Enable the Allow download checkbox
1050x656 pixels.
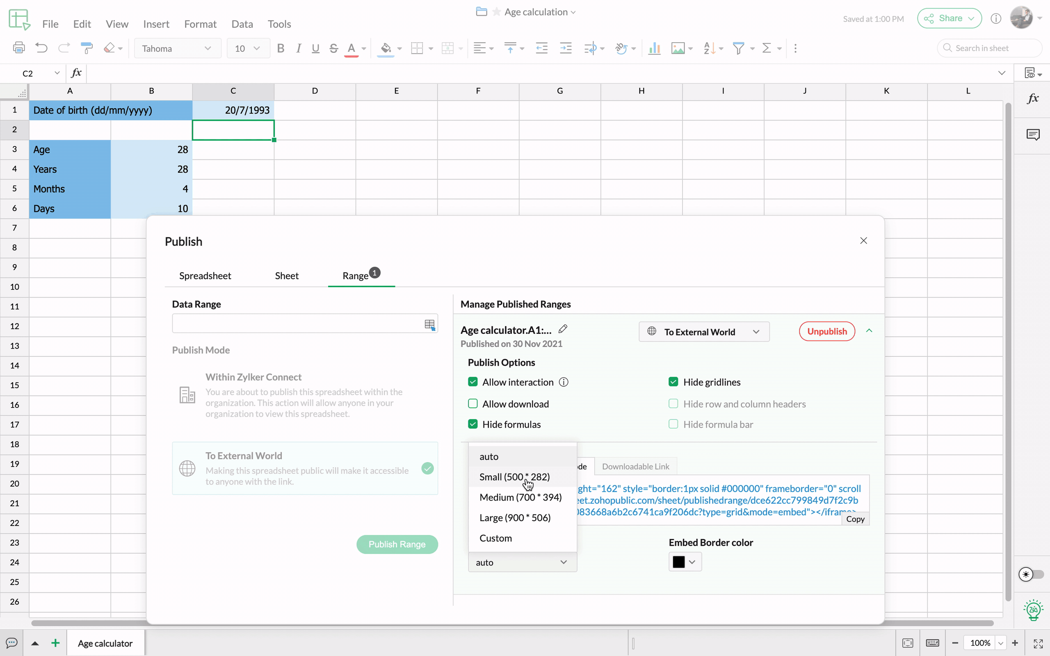click(x=473, y=404)
